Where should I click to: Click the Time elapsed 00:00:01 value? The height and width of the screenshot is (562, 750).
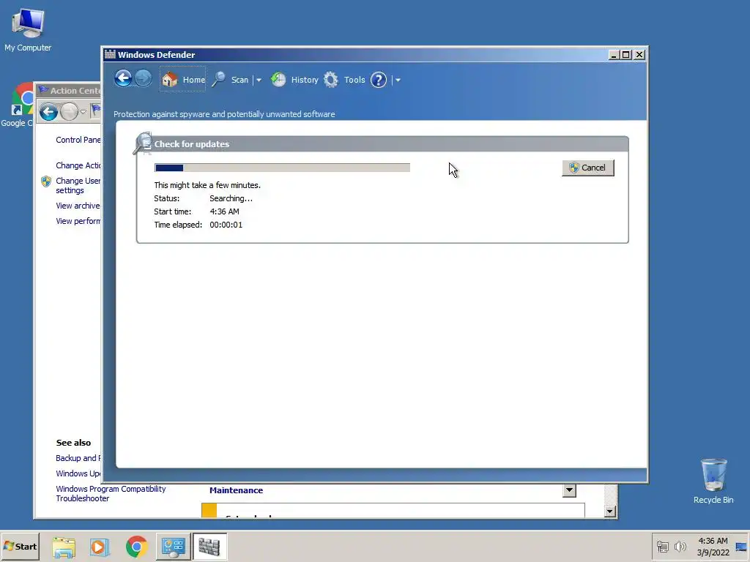pos(226,225)
